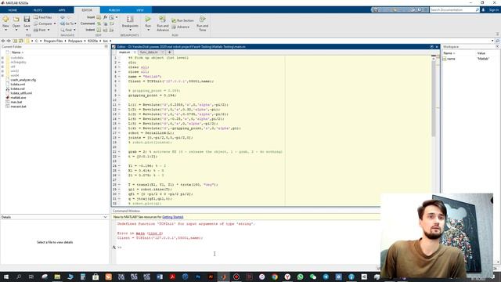Switch to the APPS ribbon tab
Screen dimensions: 501x282
[62, 10]
